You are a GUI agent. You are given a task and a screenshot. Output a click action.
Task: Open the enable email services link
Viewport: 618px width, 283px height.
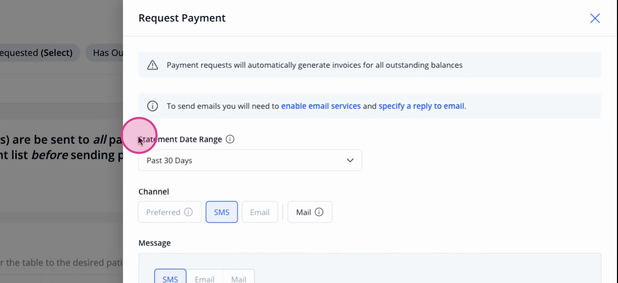(321, 106)
